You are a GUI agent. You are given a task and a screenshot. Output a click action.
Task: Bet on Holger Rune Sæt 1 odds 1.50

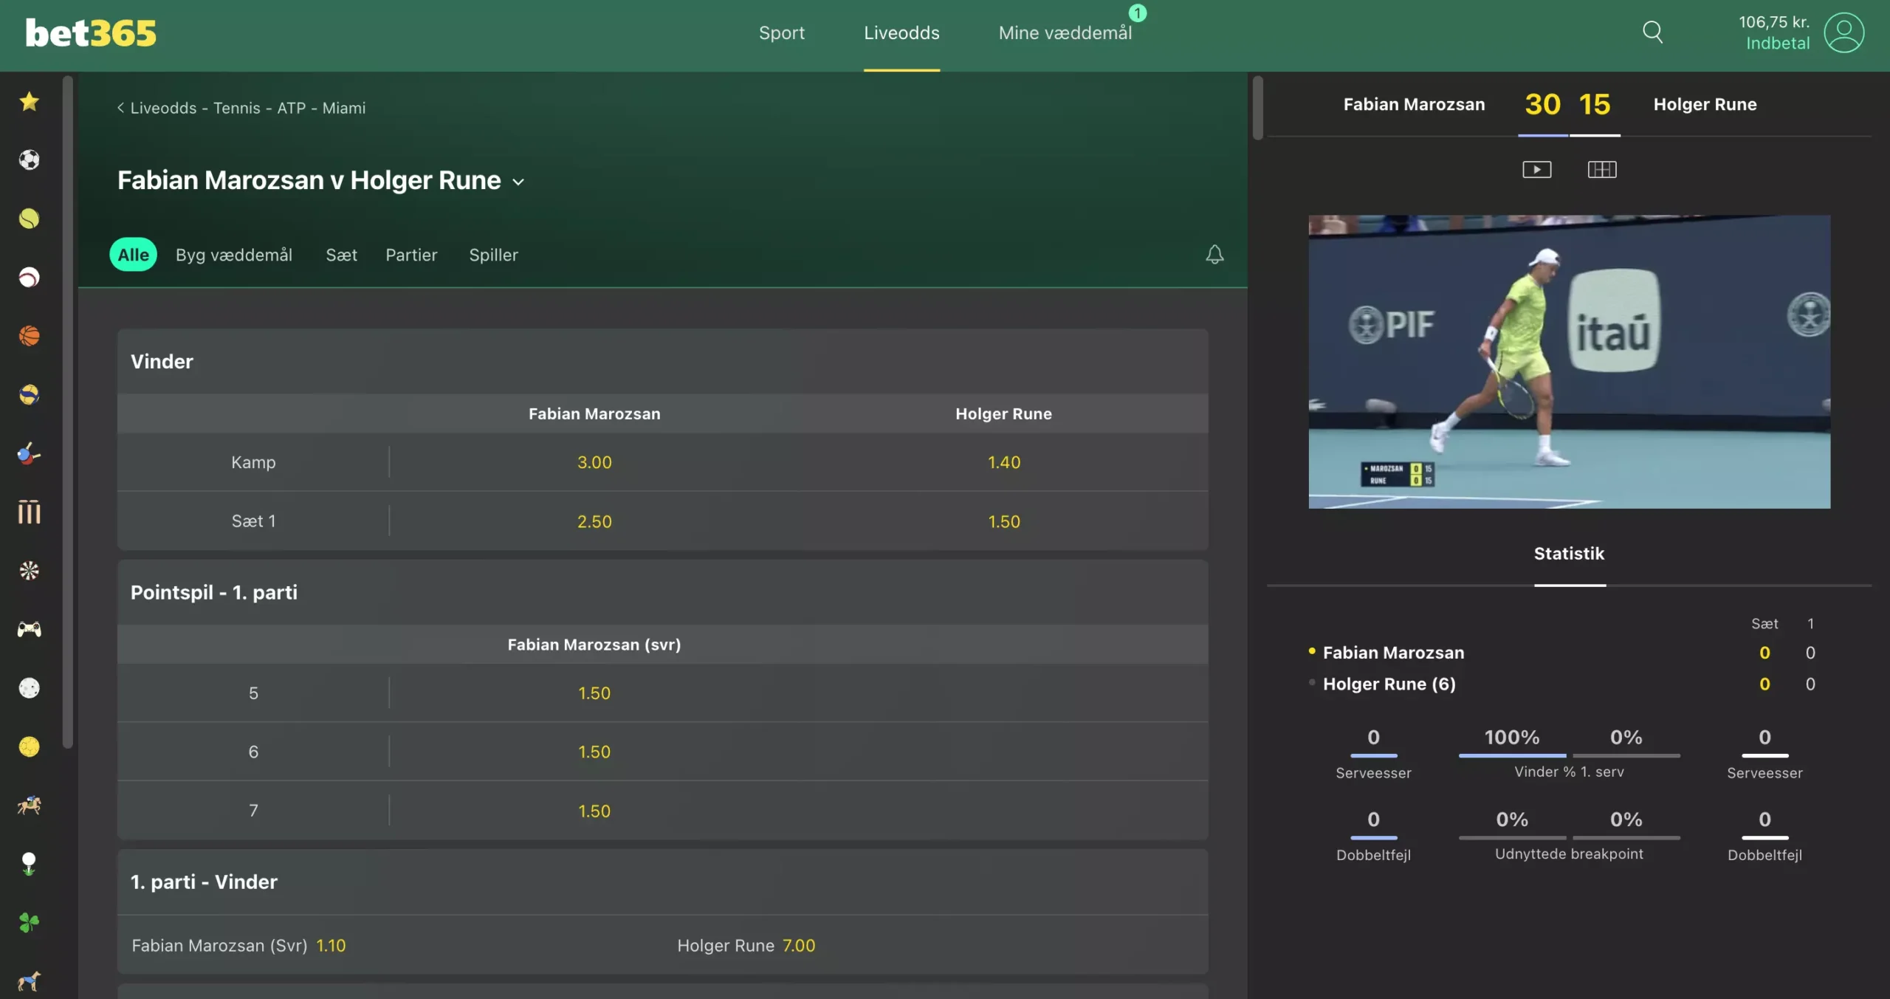tap(1004, 521)
